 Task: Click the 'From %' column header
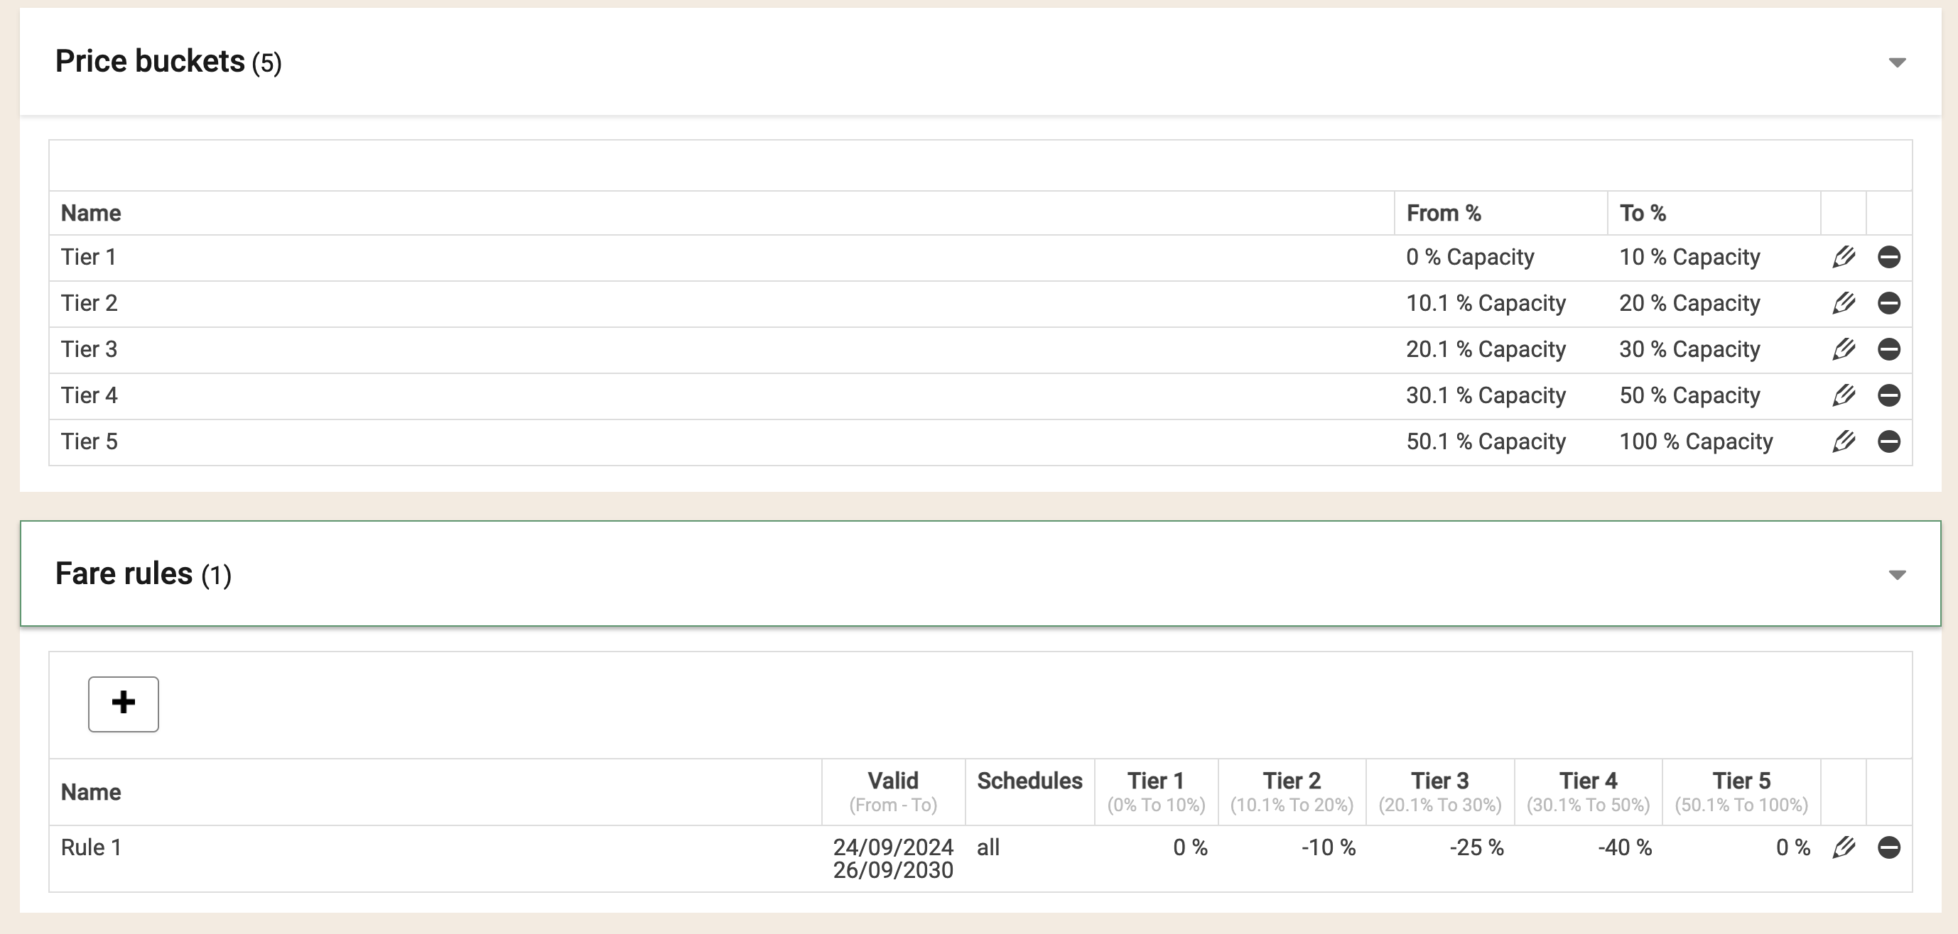click(1500, 214)
